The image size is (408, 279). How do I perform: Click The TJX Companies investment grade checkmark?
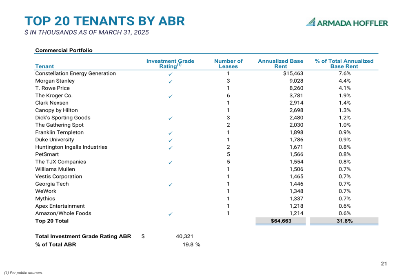click(171, 163)
